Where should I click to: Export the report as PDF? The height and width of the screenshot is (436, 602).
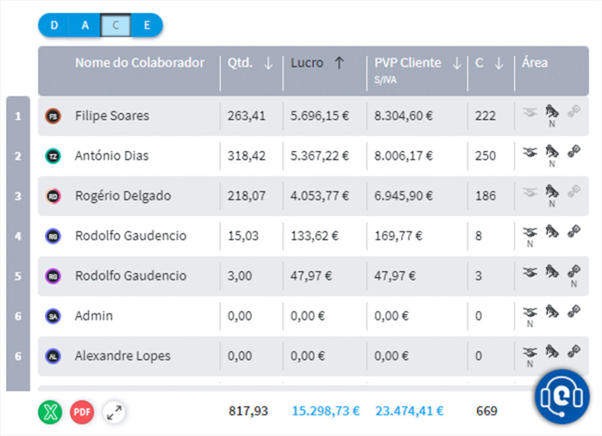point(82,412)
